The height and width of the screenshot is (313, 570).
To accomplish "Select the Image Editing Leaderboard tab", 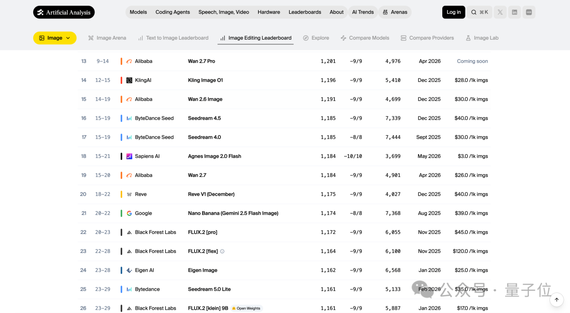I will [255, 38].
